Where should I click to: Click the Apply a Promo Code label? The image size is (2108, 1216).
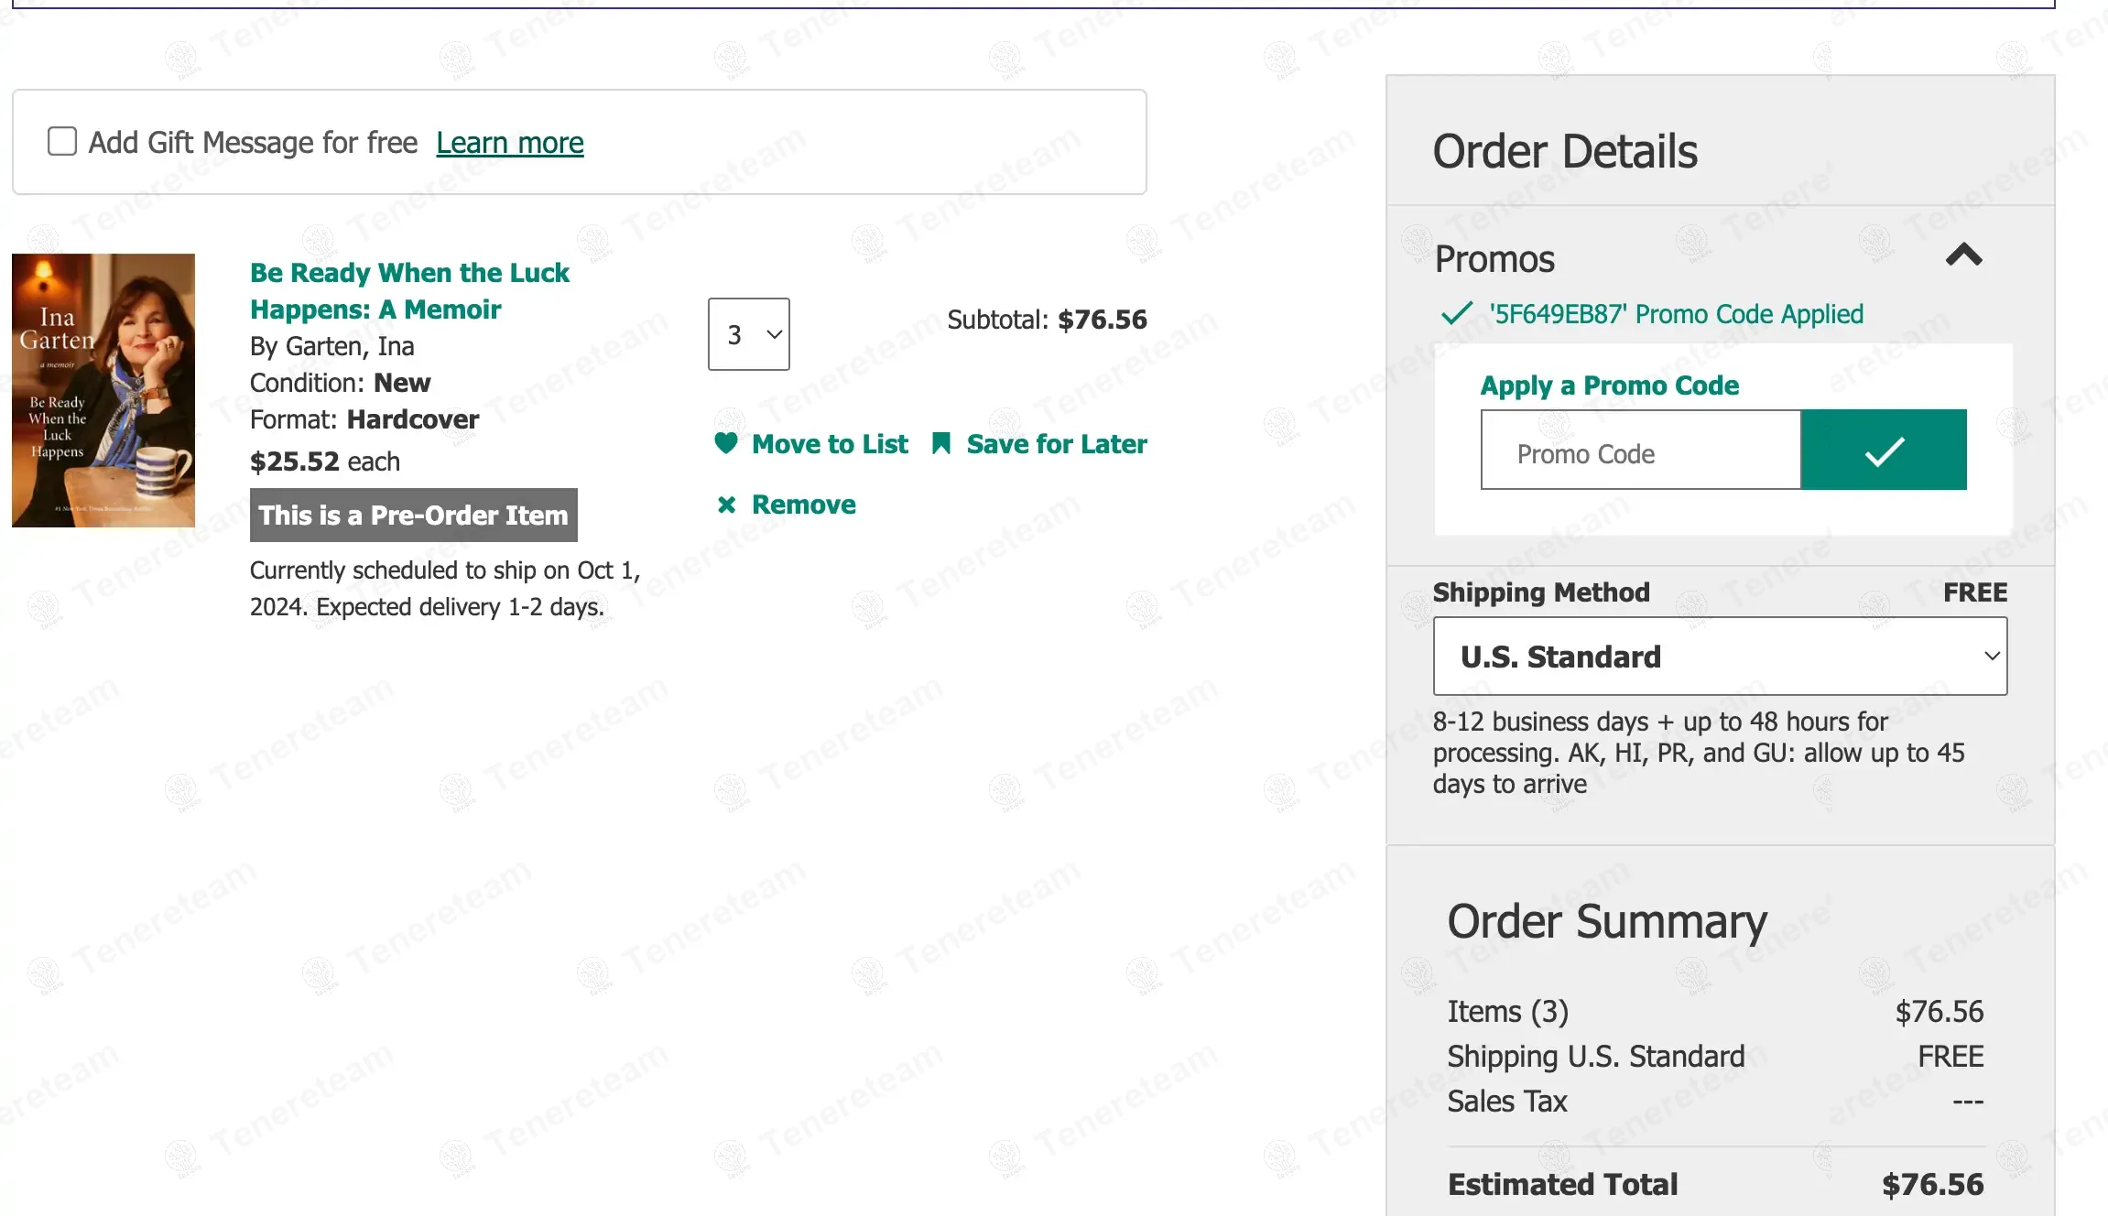1609,385
